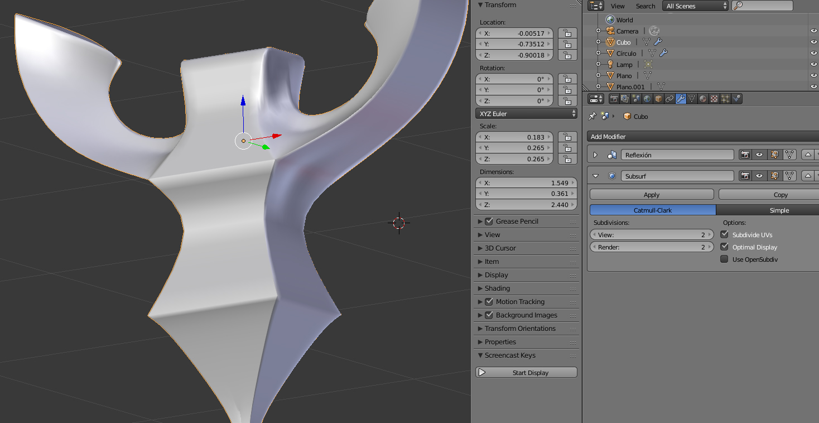Open the Object Constraints chain-link tab
Screen dimensions: 819x423
tap(669, 99)
